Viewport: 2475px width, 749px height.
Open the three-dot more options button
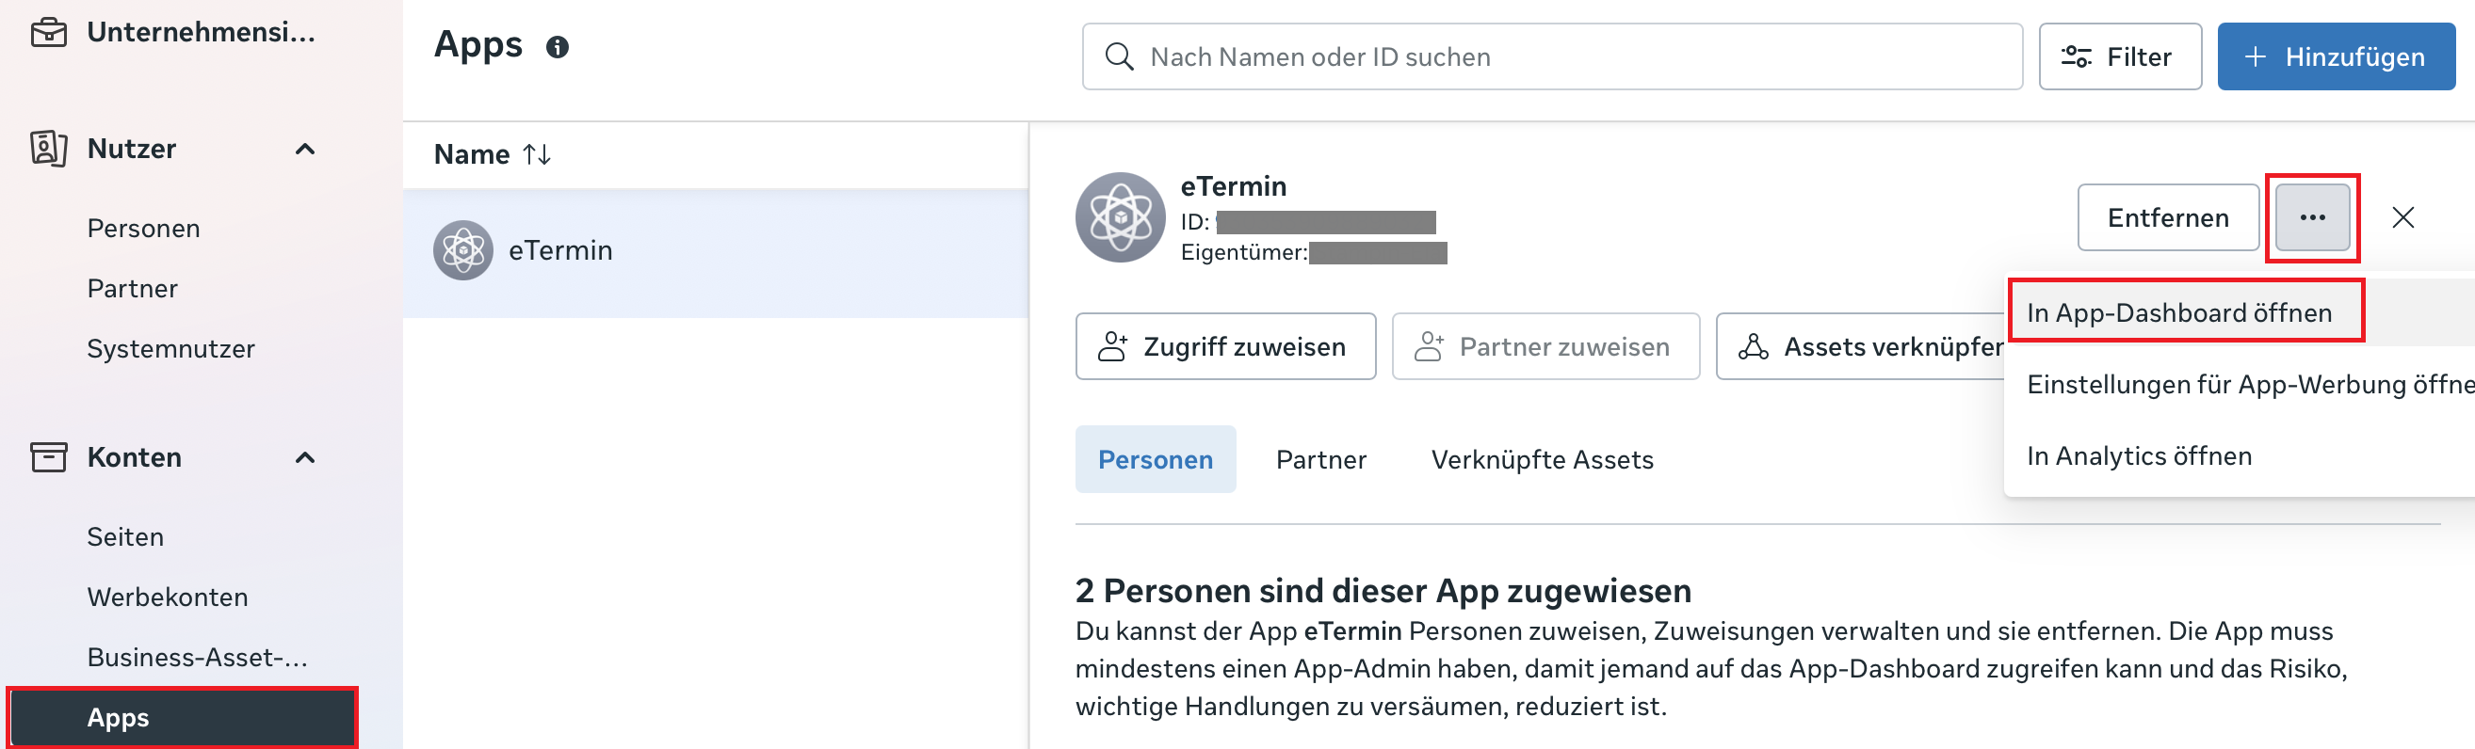[2313, 218]
